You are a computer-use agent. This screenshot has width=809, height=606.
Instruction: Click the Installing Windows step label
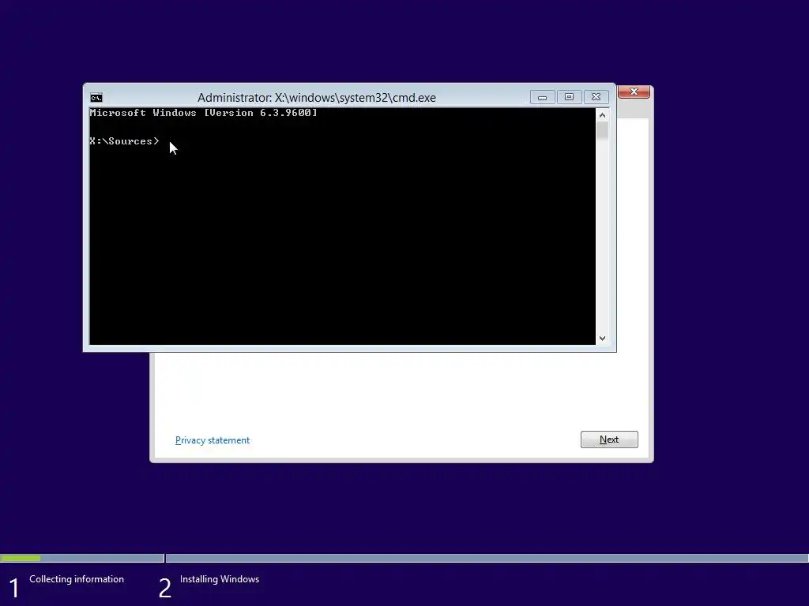220,579
